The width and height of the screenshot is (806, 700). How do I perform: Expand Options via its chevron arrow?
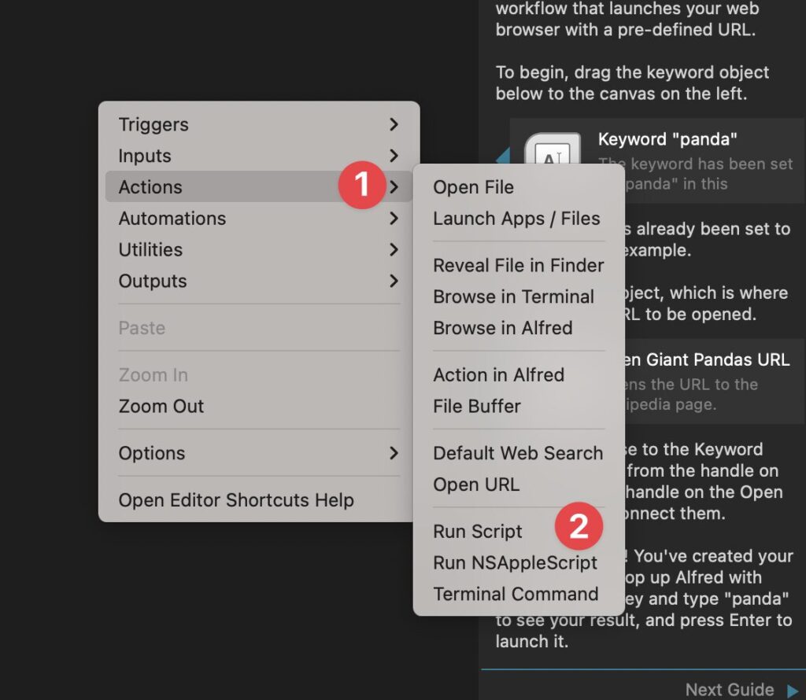click(394, 453)
